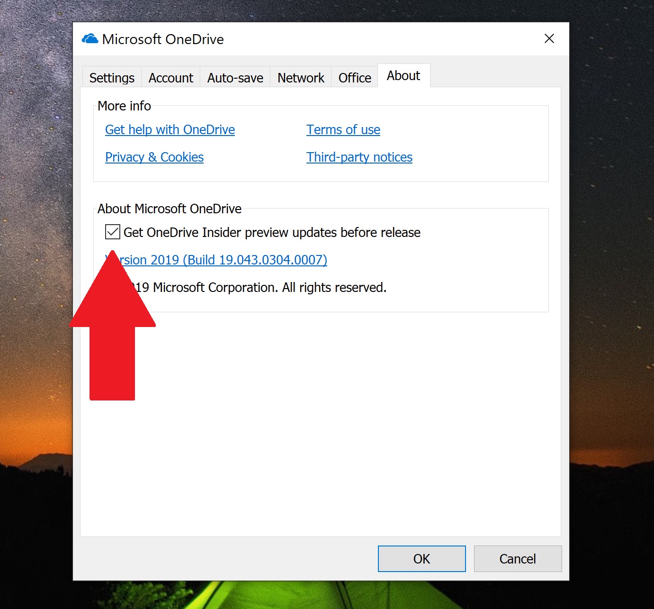This screenshot has width=654, height=609.
Task: Click the OneDrive cloud icon
Action: (90, 39)
